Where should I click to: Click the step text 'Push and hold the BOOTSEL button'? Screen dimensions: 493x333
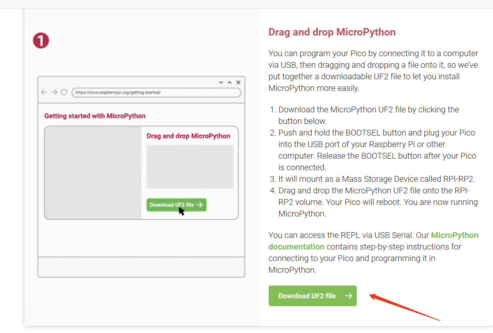tap(377, 150)
